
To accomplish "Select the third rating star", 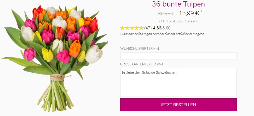I will point(132,28).
